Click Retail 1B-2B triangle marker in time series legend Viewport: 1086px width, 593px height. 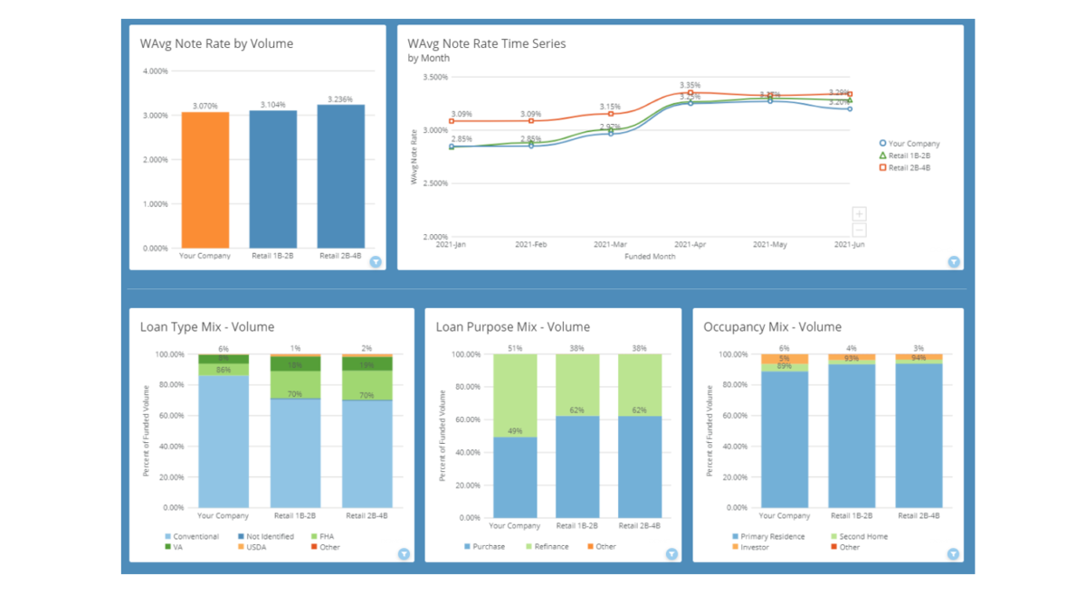[x=883, y=155]
